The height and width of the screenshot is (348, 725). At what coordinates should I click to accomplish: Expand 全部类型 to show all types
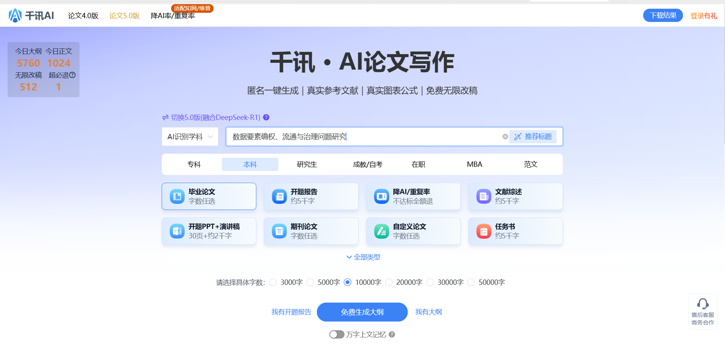pyautogui.click(x=363, y=257)
